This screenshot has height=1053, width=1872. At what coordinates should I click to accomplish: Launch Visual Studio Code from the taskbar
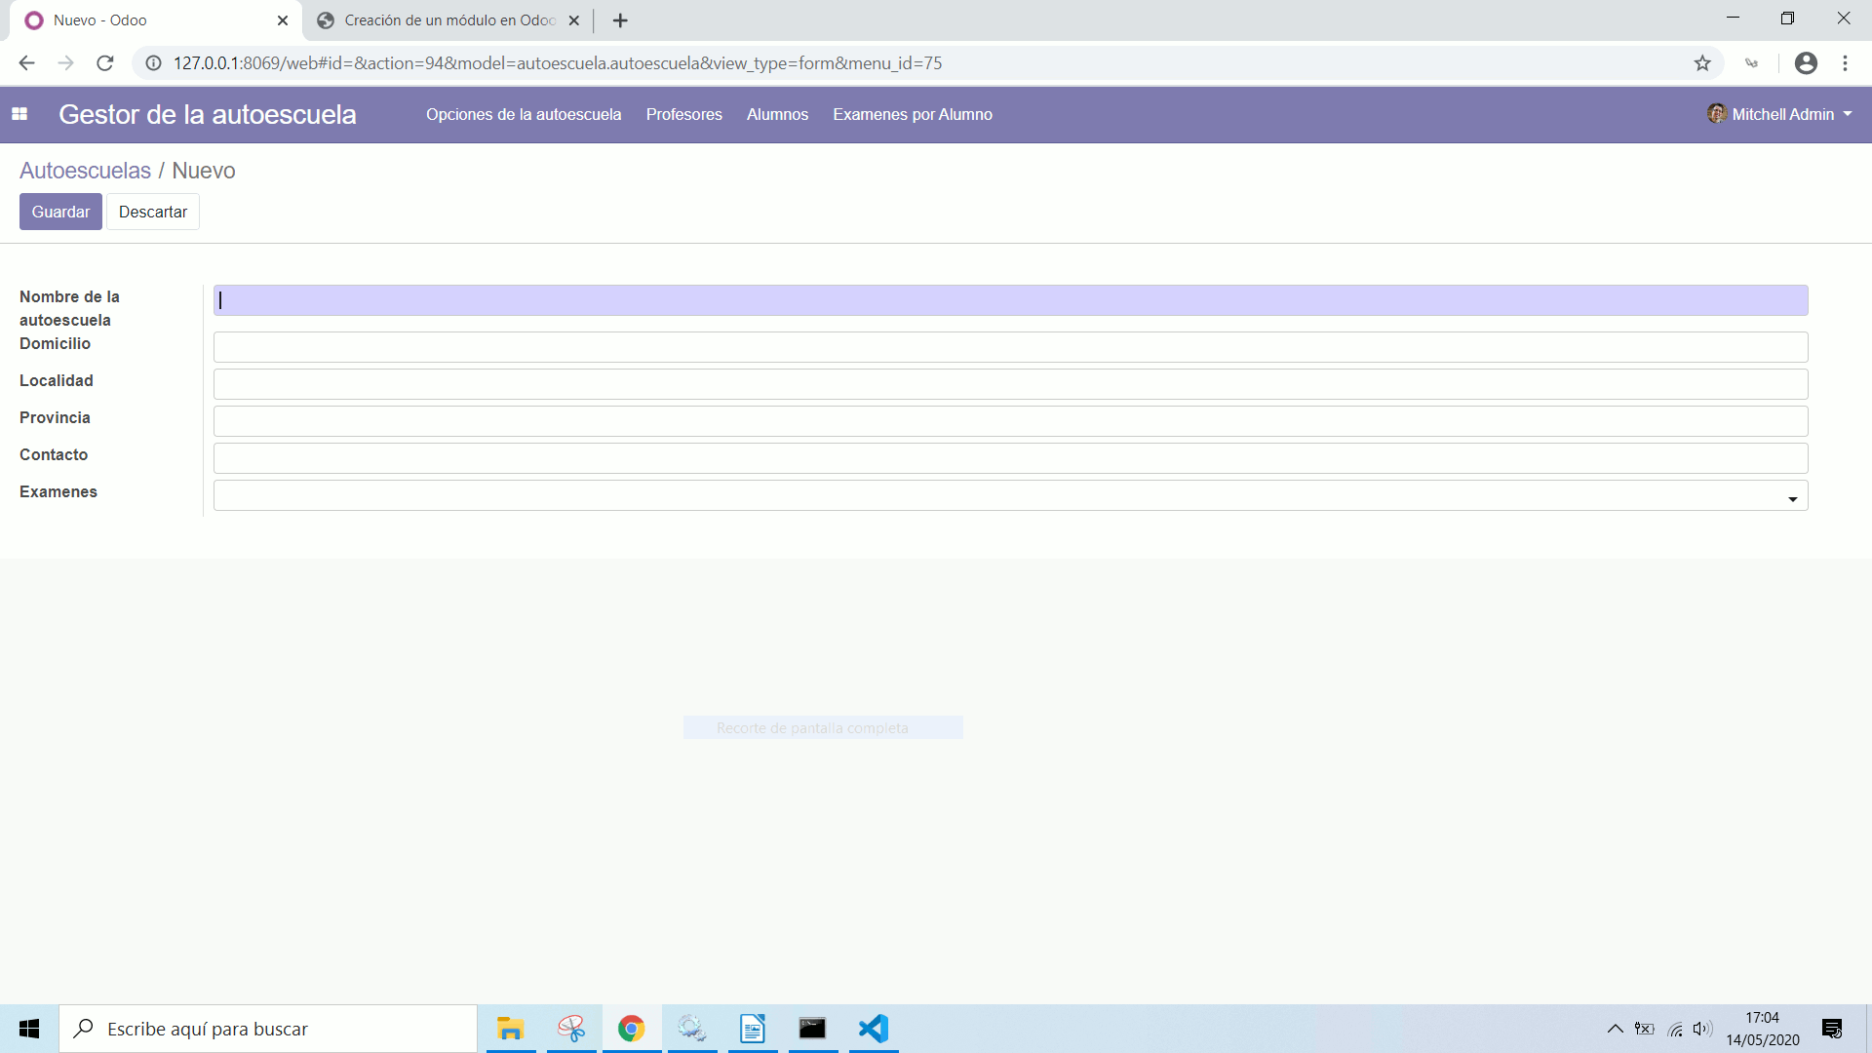pos(874,1029)
